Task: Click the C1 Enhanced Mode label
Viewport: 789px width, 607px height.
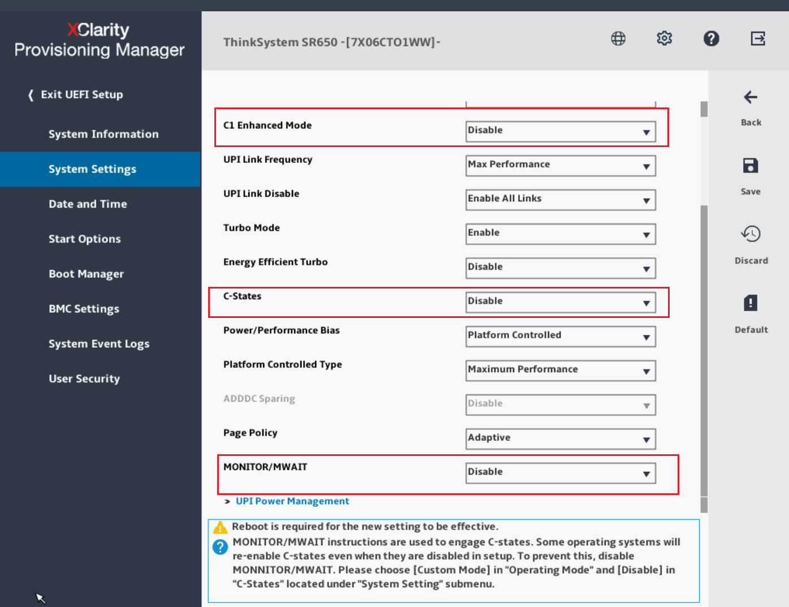Action: tap(268, 125)
